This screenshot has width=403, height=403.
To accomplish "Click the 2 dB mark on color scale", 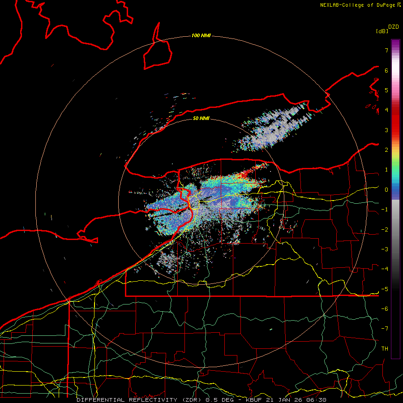I will pyautogui.click(x=386, y=150).
